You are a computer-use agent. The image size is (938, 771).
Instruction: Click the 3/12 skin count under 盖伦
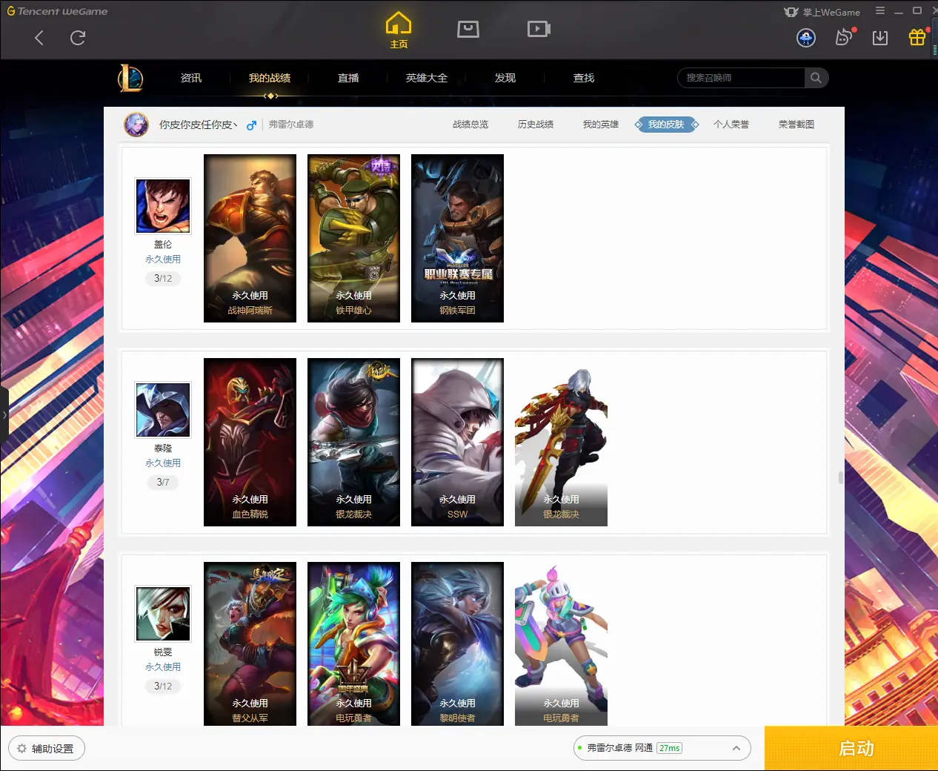(163, 279)
